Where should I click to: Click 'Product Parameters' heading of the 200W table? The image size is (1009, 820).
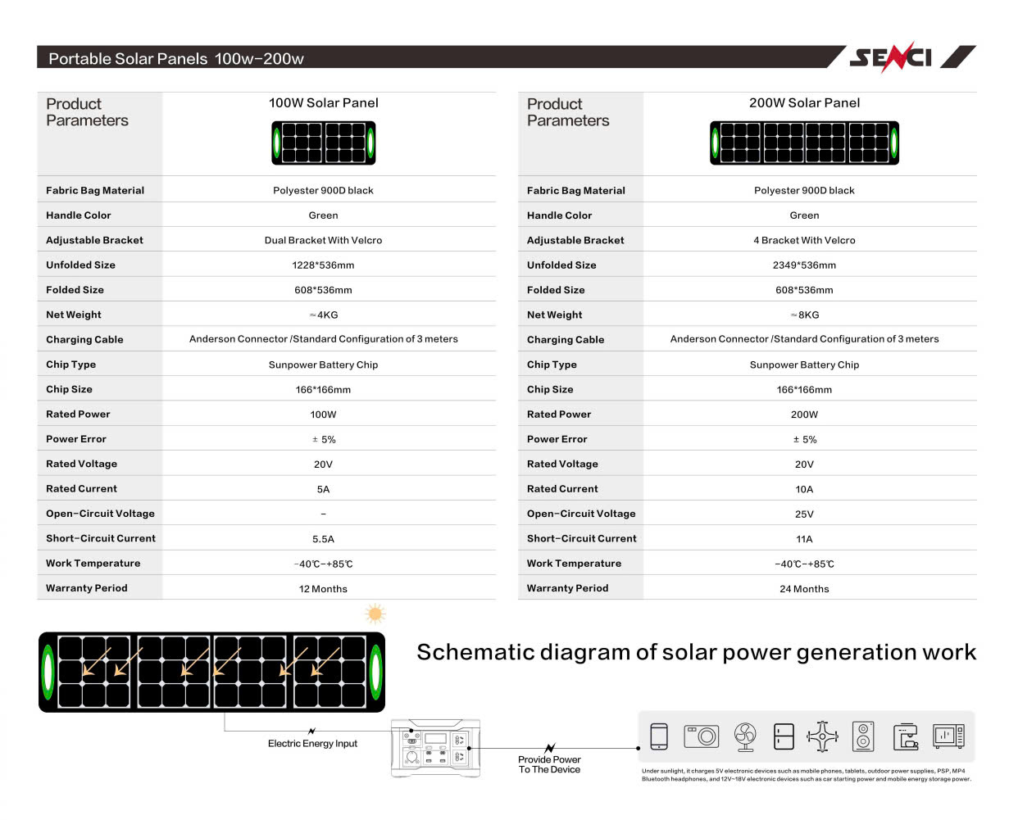tap(568, 112)
